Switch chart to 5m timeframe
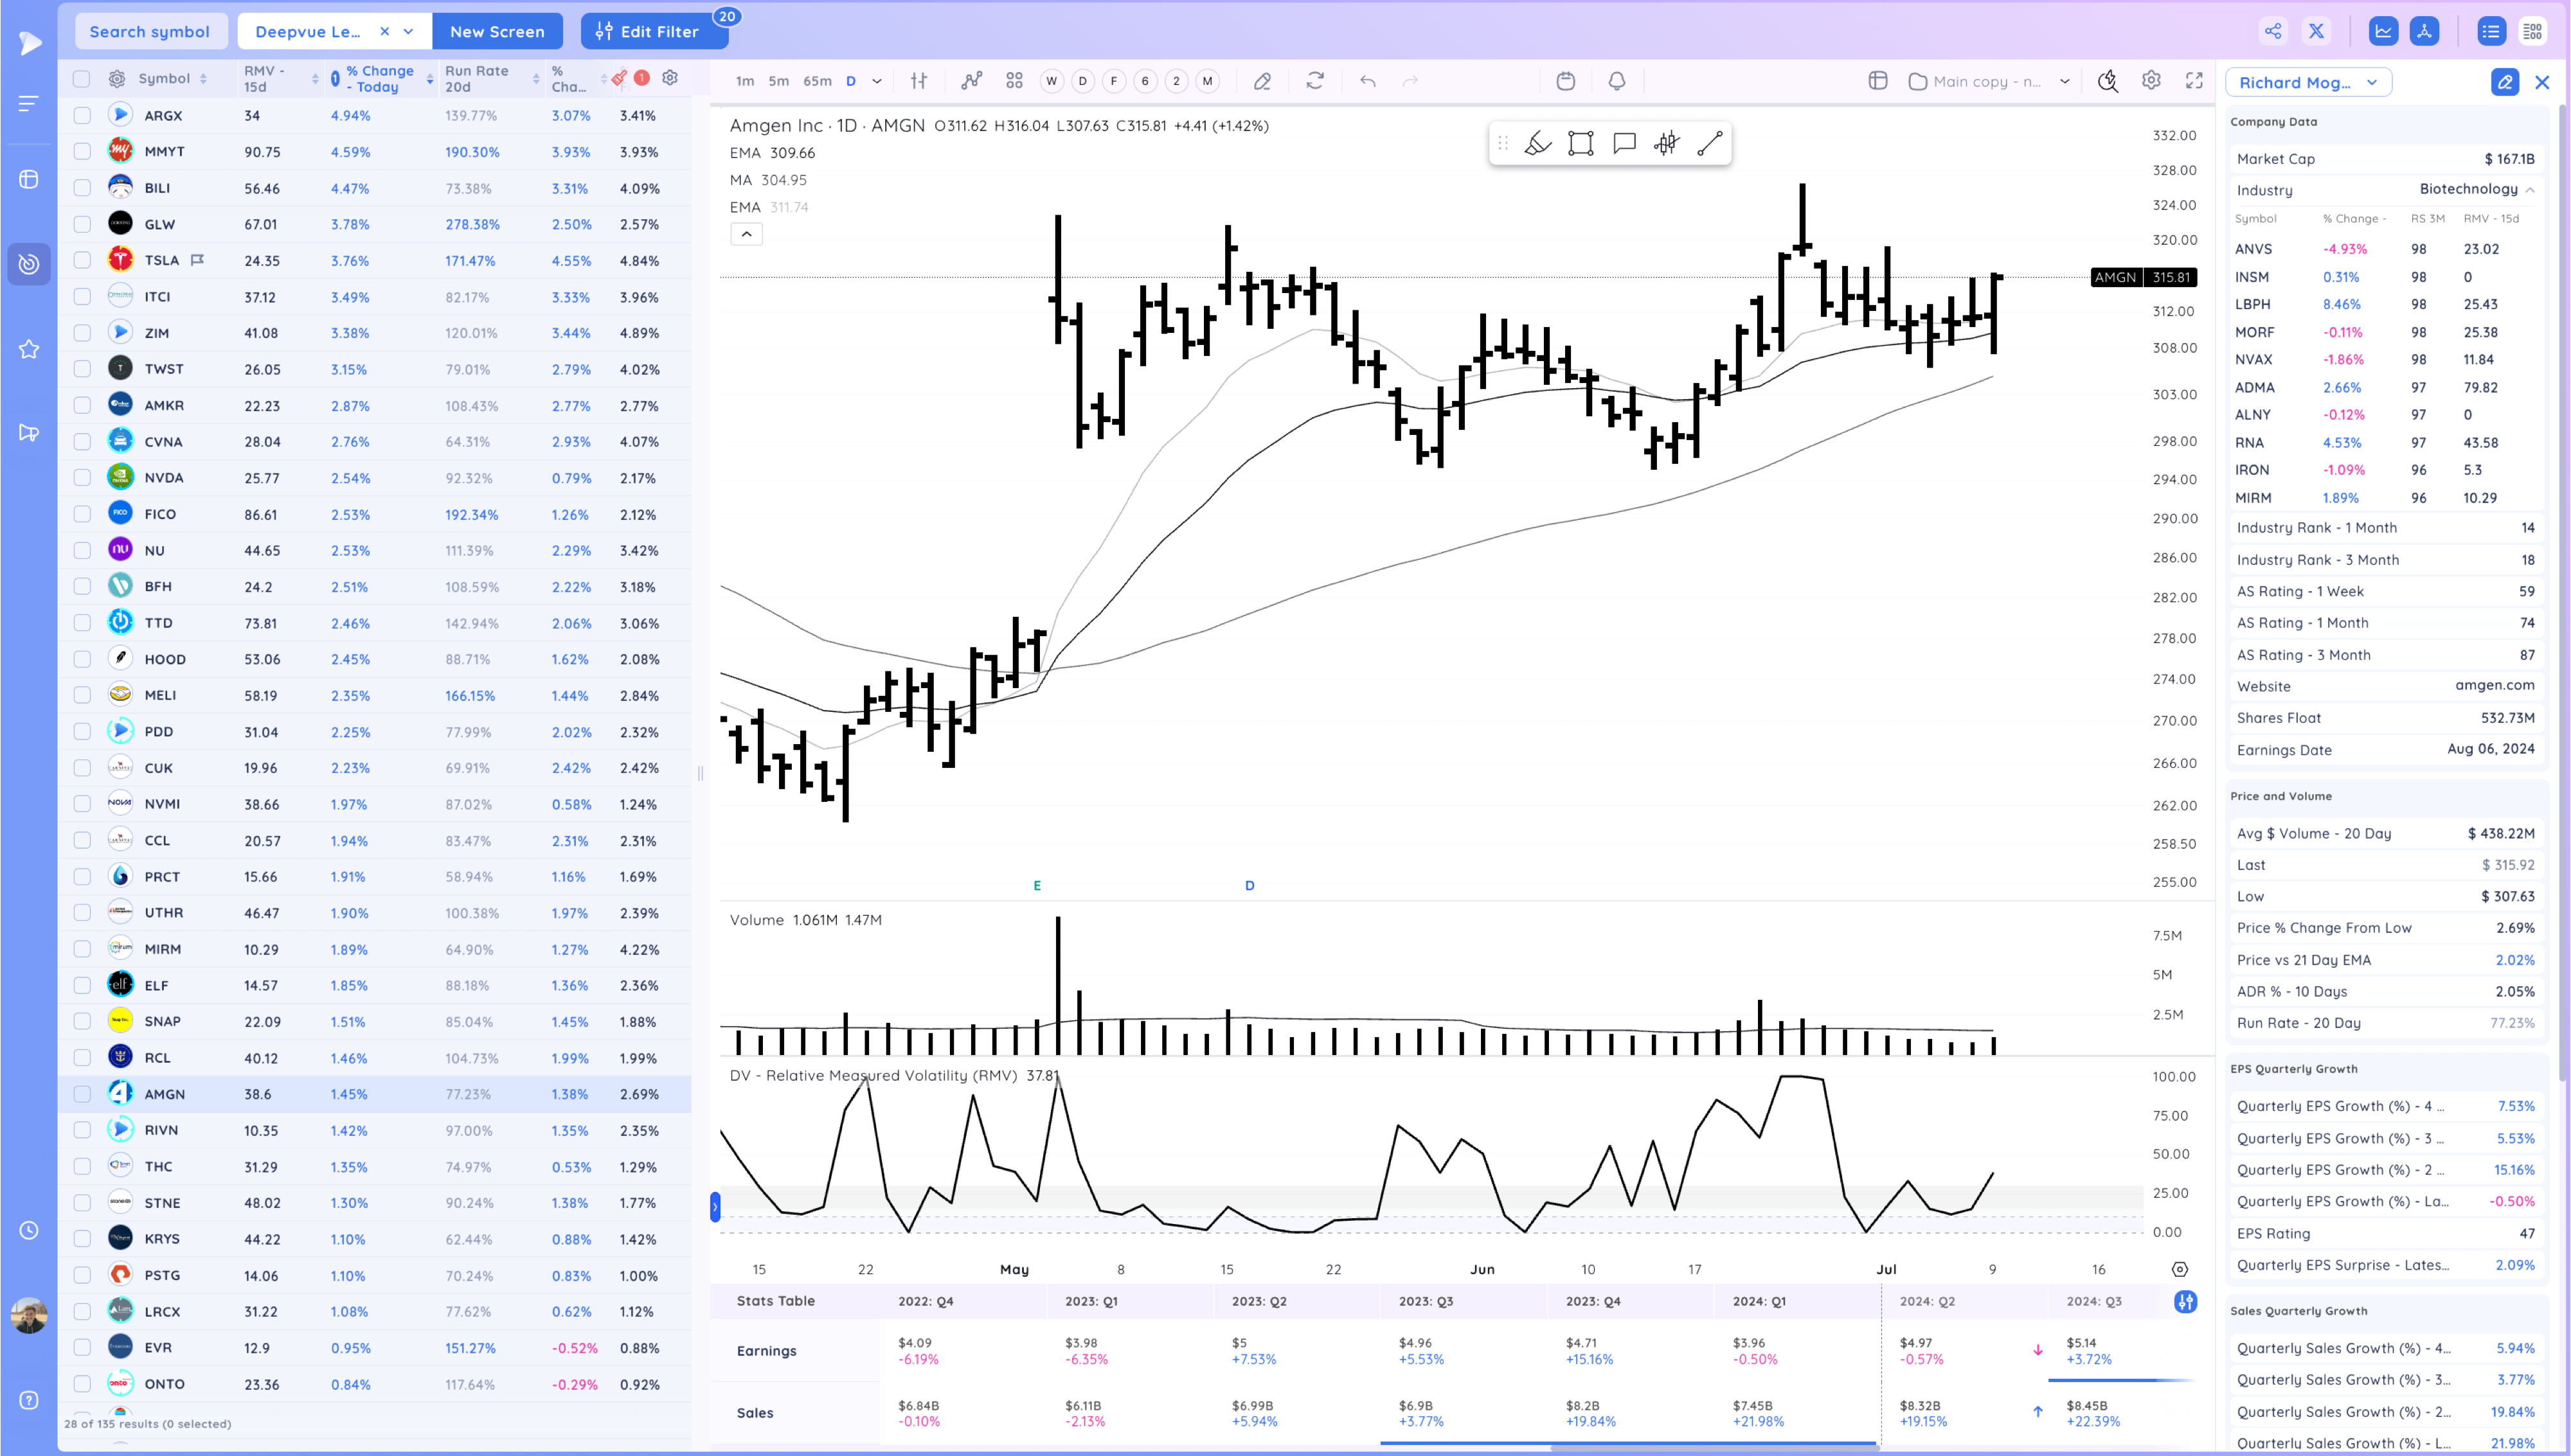Viewport: 2571px width, 1456px height. (778, 81)
